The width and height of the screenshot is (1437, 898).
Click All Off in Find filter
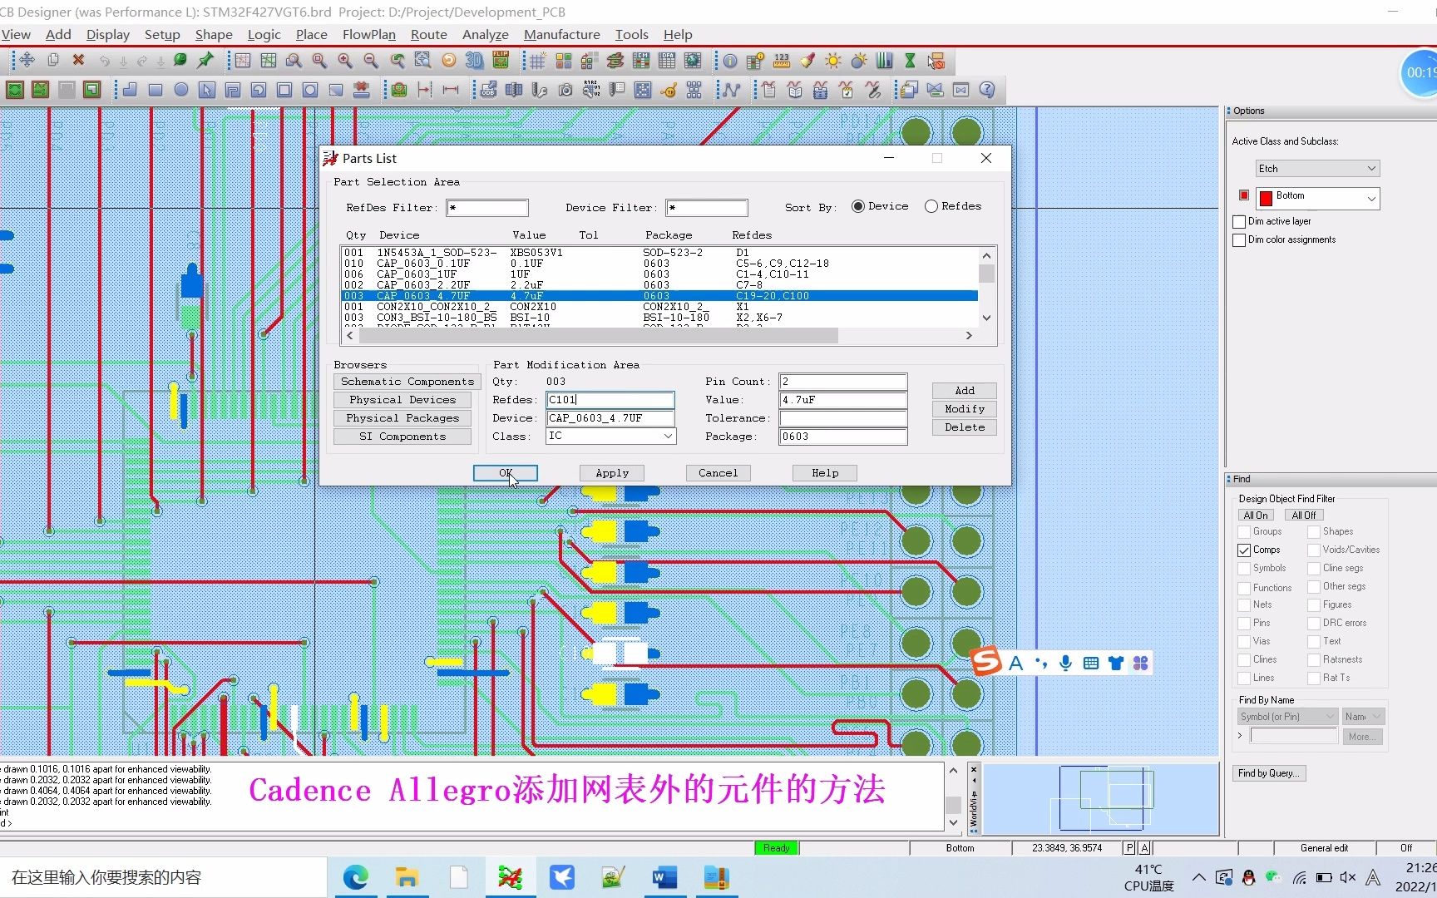click(x=1303, y=516)
